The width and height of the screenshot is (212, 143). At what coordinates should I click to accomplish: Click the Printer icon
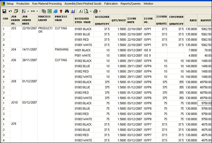pos(95,11)
